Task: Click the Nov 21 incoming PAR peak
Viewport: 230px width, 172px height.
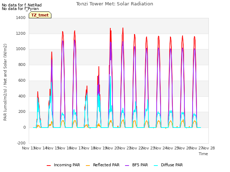Action: [123, 28]
